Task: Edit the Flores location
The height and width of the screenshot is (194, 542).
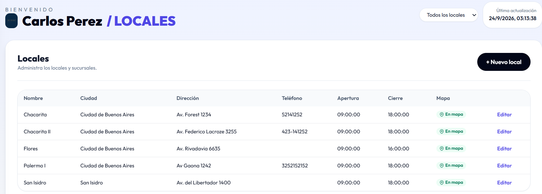Action: (x=504, y=149)
